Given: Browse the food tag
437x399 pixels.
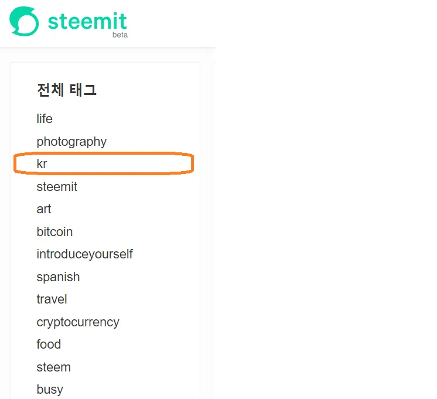Looking at the screenshot, I should [49, 345].
